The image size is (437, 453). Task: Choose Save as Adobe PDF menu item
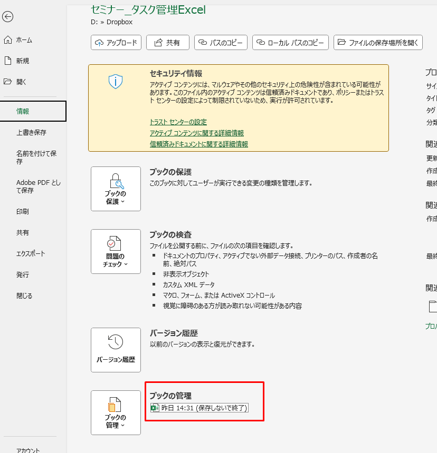point(38,186)
